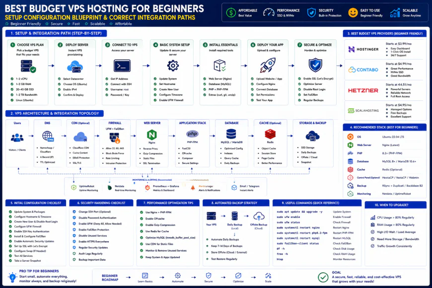Click the Redis icon under Cache
Viewport: 432px width, 288px height.
(x=270, y=134)
